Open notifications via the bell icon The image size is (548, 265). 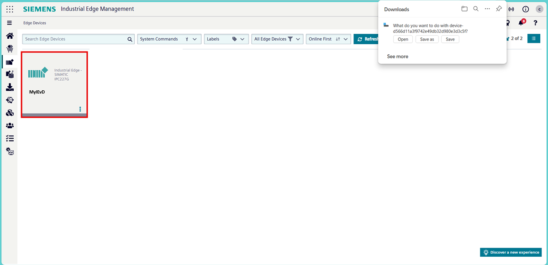tap(521, 22)
